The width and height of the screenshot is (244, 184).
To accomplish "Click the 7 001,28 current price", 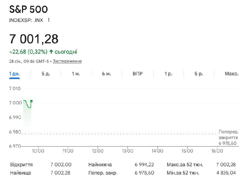I will pos(34,39).
